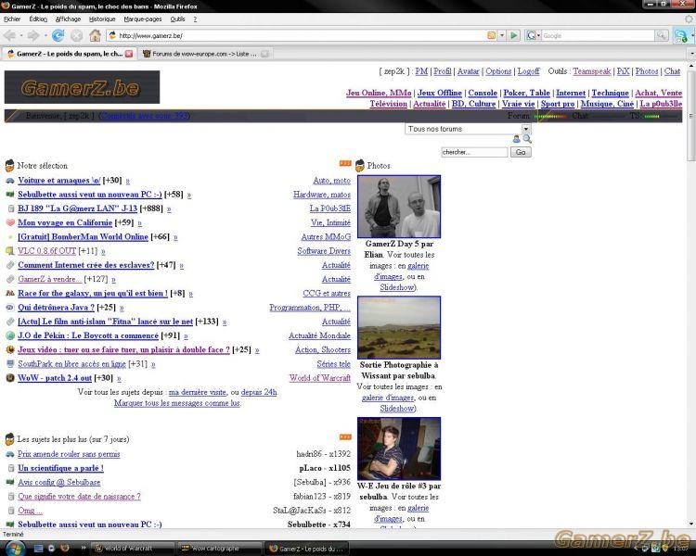Image resolution: width=696 pixels, height=556 pixels.
Task: Open the Édition menu
Action: pyautogui.click(x=38, y=19)
